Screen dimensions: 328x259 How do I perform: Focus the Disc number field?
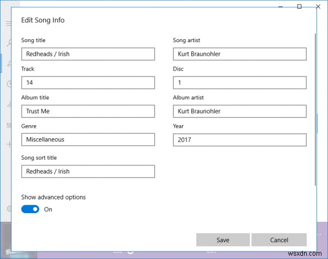(x=240, y=83)
